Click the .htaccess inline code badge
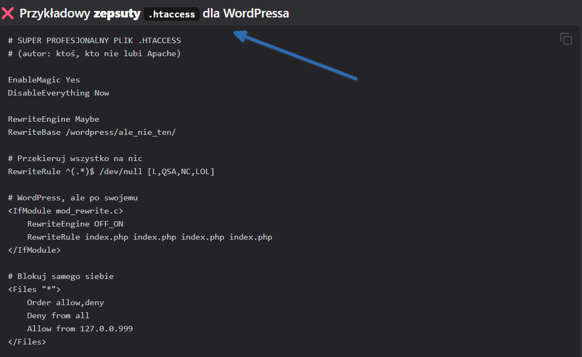The width and height of the screenshot is (582, 357). click(x=172, y=15)
